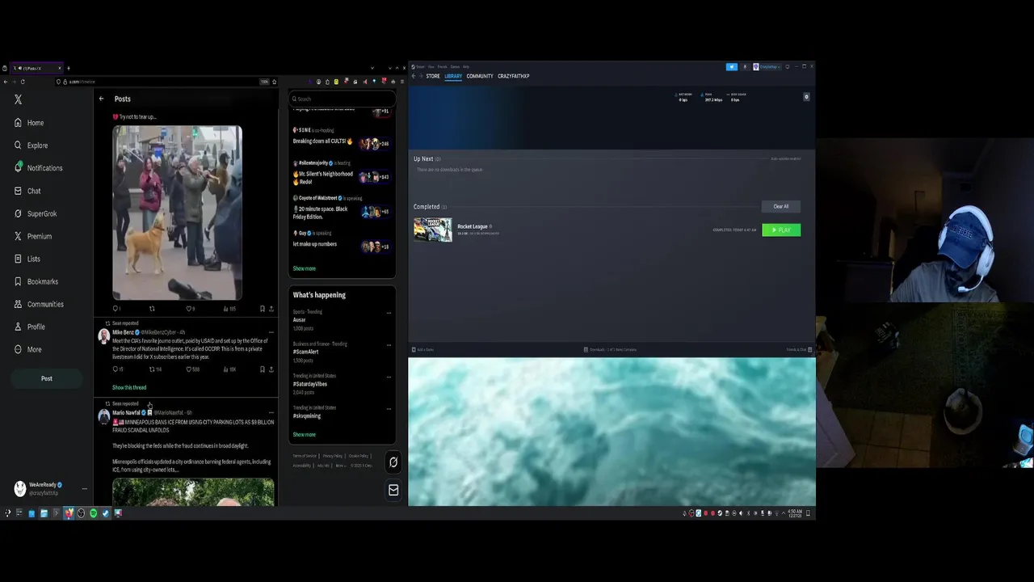Play Rocket League from downloads

coord(781,230)
